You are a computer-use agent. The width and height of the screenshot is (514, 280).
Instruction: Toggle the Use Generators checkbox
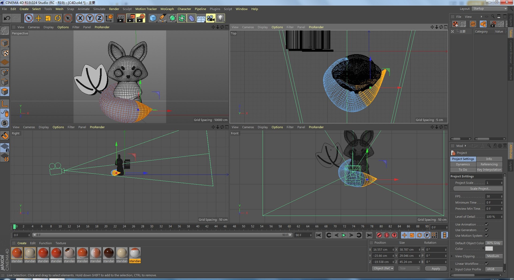487,230
